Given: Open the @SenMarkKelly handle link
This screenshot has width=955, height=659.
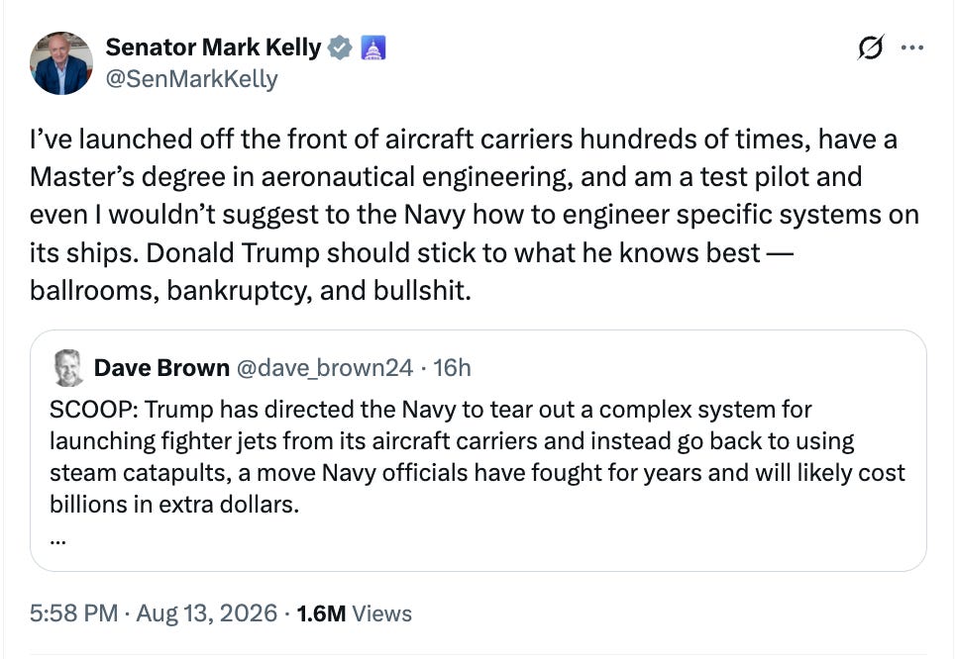Looking at the screenshot, I should 192,79.
